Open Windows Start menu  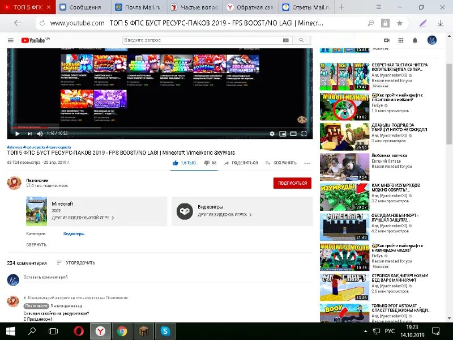11,331
